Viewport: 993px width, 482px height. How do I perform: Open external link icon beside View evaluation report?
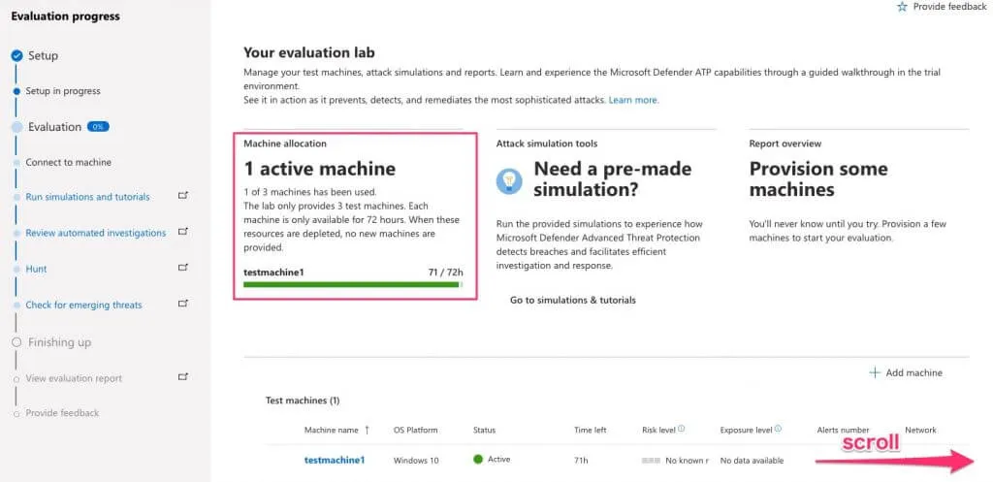pyautogui.click(x=184, y=377)
